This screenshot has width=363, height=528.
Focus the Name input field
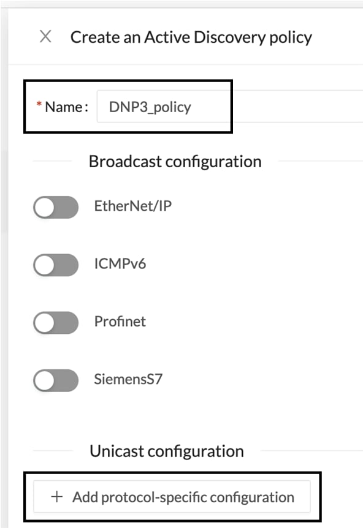click(230, 107)
